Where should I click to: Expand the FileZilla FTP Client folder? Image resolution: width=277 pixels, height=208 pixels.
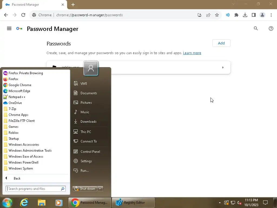tap(19, 121)
